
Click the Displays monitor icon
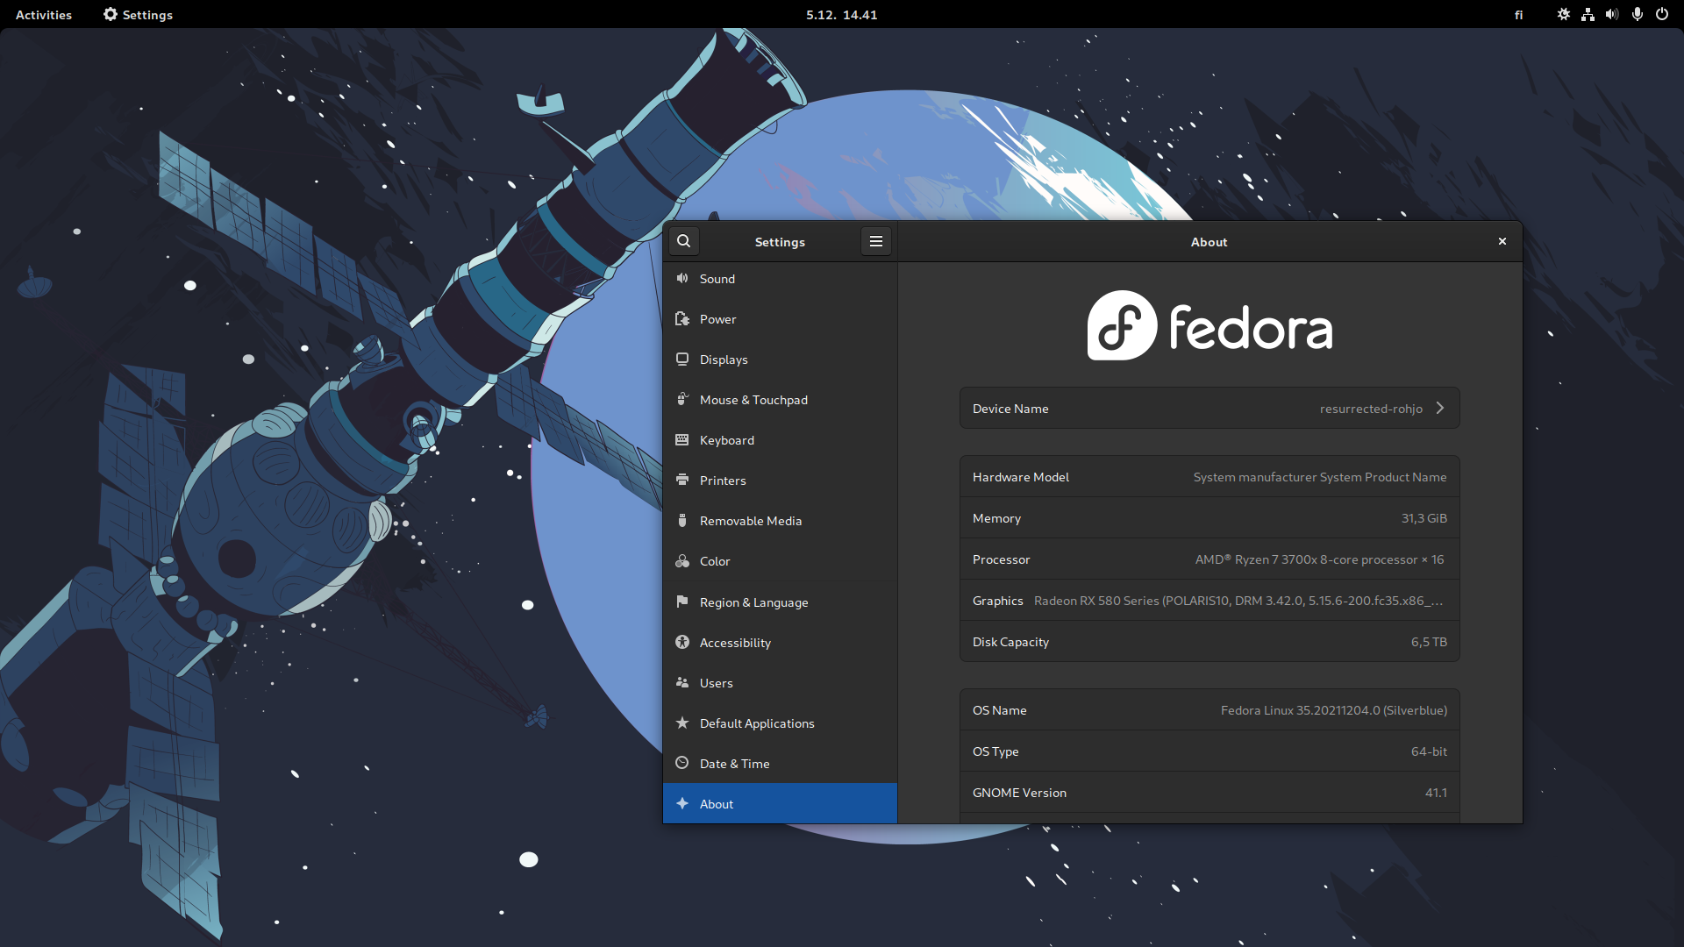(x=682, y=360)
